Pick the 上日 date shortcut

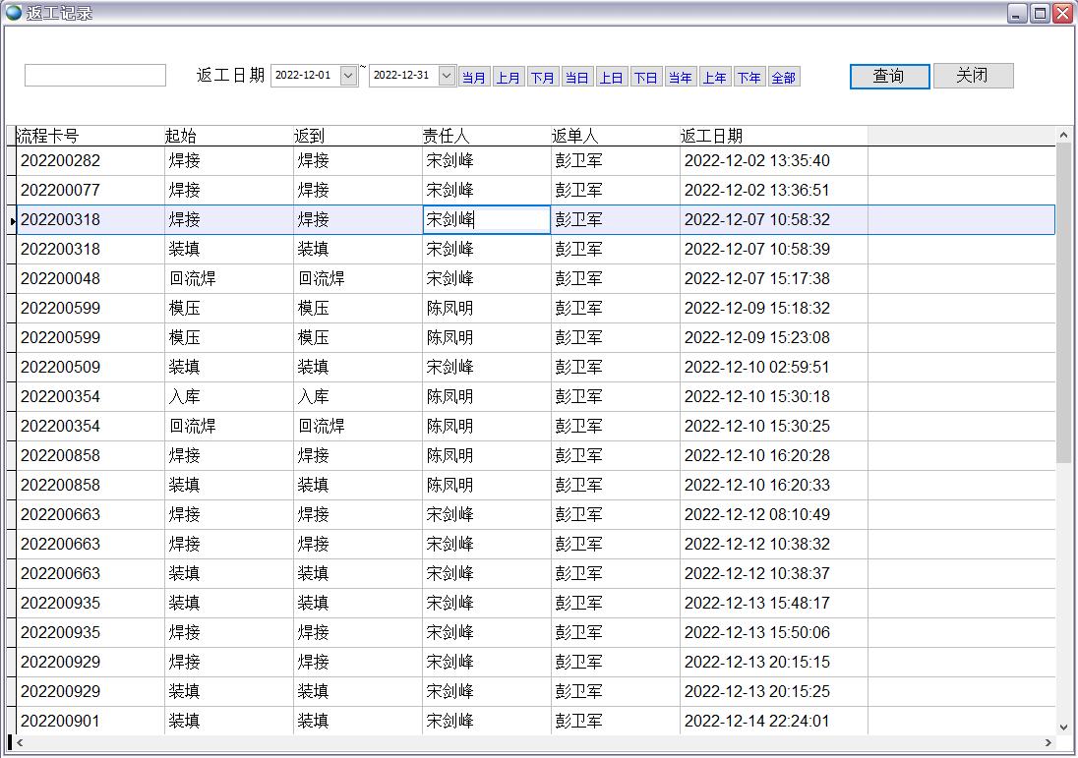pyautogui.click(x=612, y=78)
